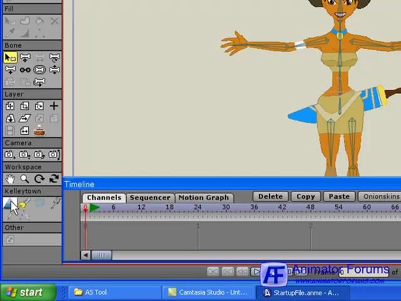The height and width of the screenshot is (301, 401).
Task: Click frame 24 on the timeline ruler
Action: (x=198, y=208)
